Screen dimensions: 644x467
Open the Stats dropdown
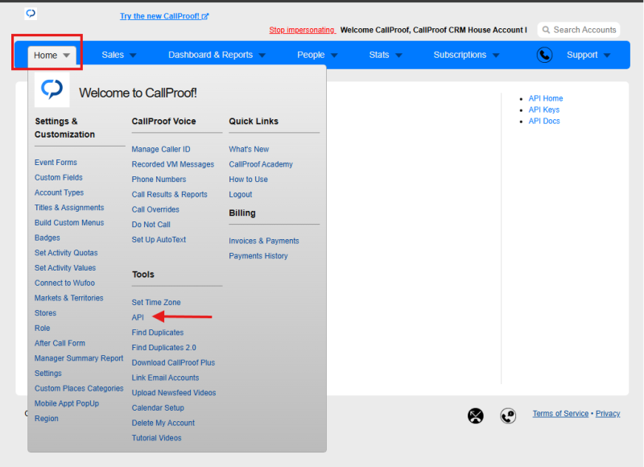tap(386, 55)
